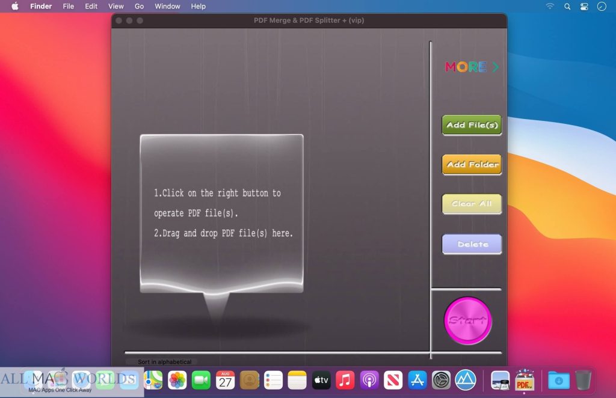Viewport: 616px width, 398px height.
Task: Click the blue Delete button
Action: (472, 244)
